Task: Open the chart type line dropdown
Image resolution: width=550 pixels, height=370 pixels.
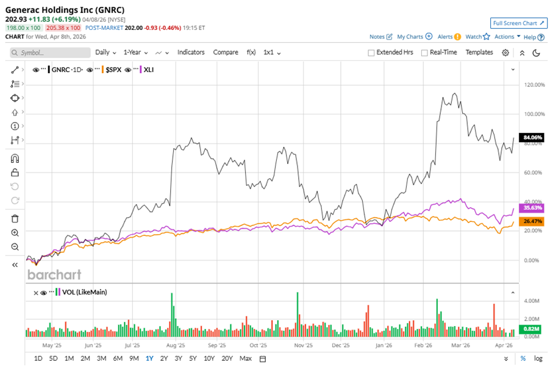Action: (x=162, y=52)
